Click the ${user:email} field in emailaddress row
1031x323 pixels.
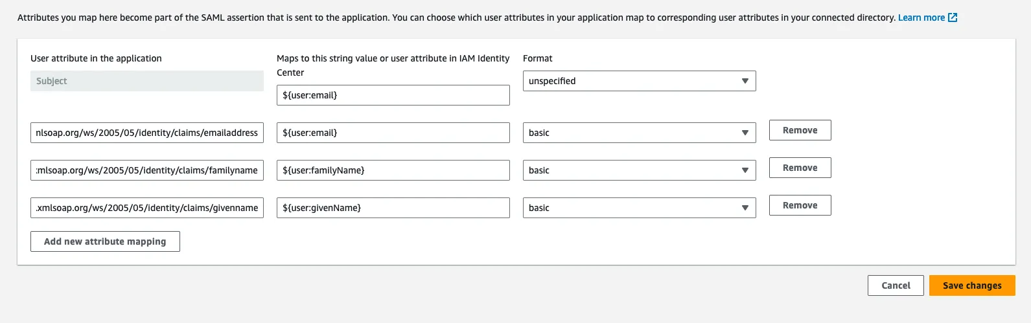393,133
